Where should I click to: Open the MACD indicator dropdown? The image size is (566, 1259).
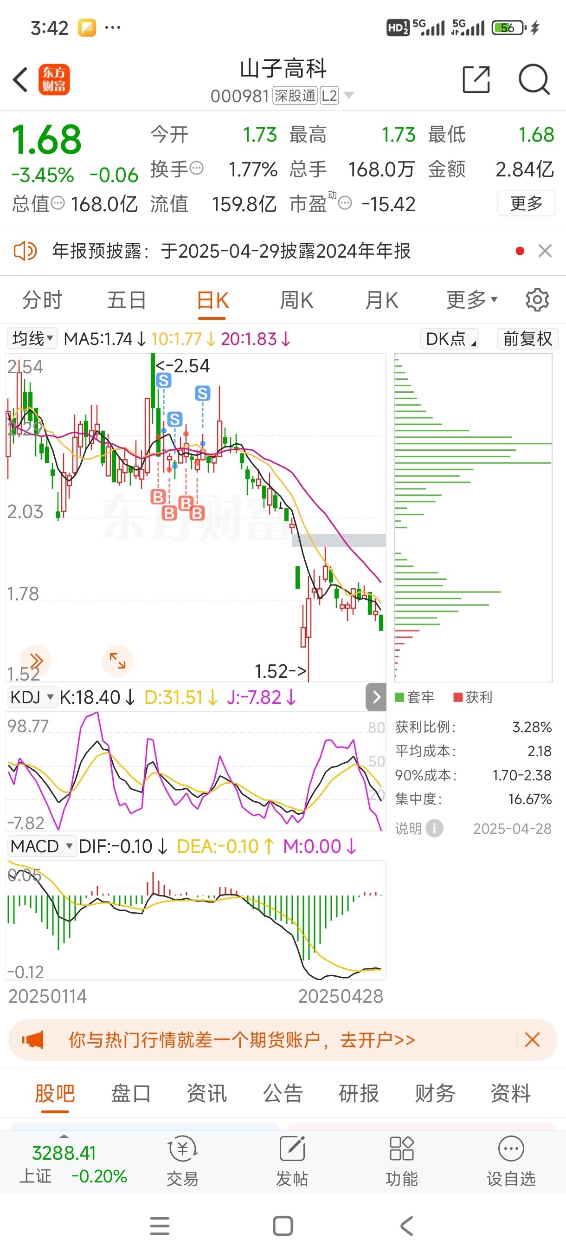(x=42, y=846)
